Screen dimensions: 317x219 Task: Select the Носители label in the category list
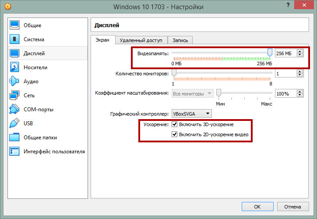[x=35, y=67]
